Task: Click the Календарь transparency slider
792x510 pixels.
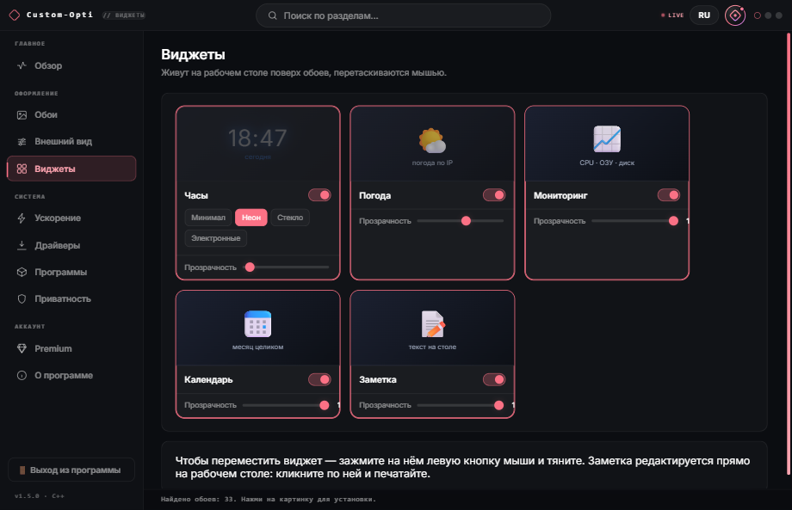Action: click(x=286, y=405)
